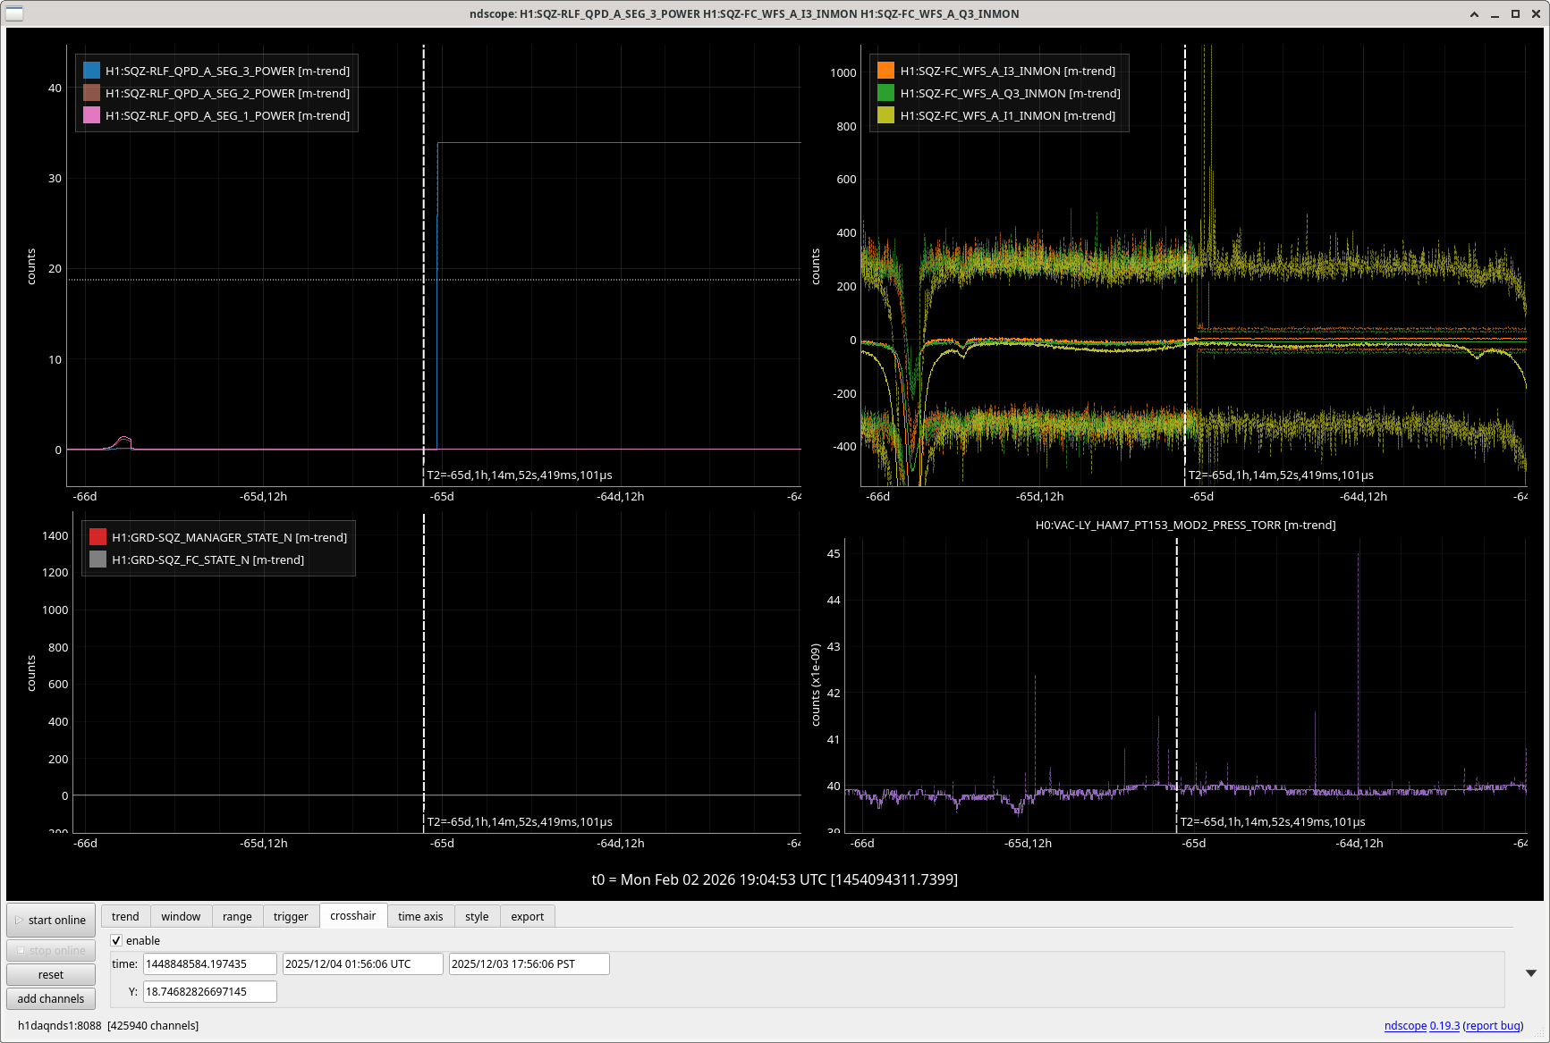Switch to the trend tab
1550x1043 pixels.
coord(125,916)
